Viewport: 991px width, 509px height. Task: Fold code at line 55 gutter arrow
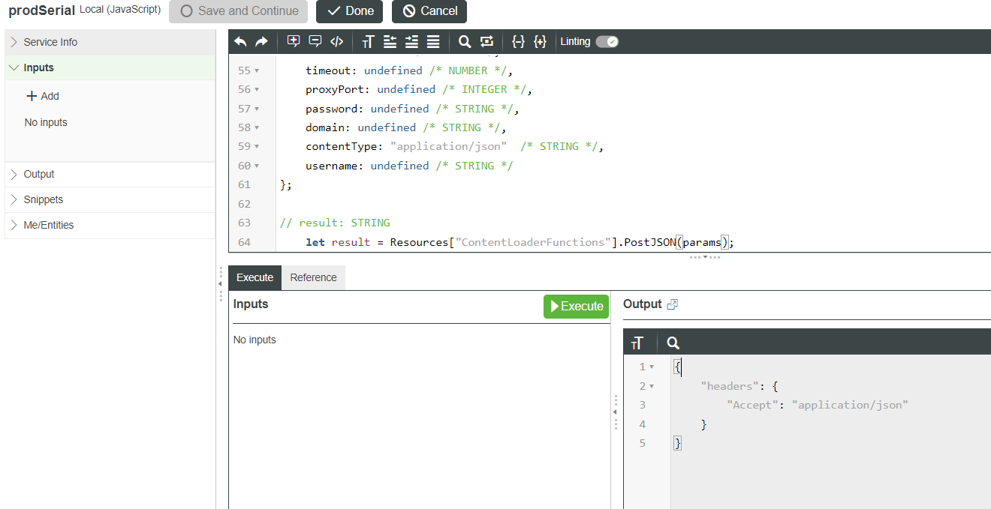pos(257,71)
